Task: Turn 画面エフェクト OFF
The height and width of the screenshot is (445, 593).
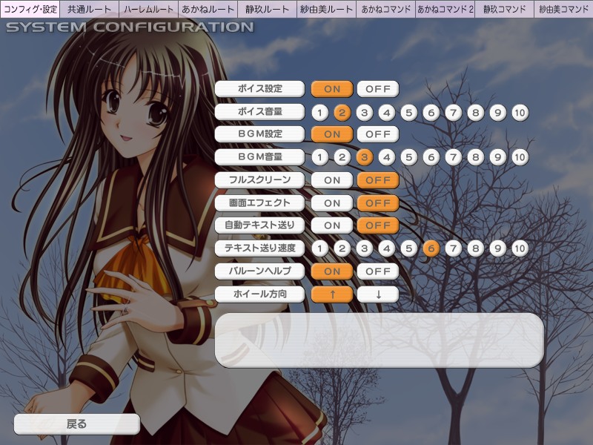Action: click(378, 203)
